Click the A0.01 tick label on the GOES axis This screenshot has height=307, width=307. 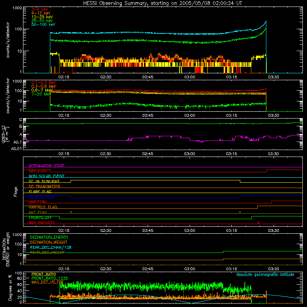(17, 149)
